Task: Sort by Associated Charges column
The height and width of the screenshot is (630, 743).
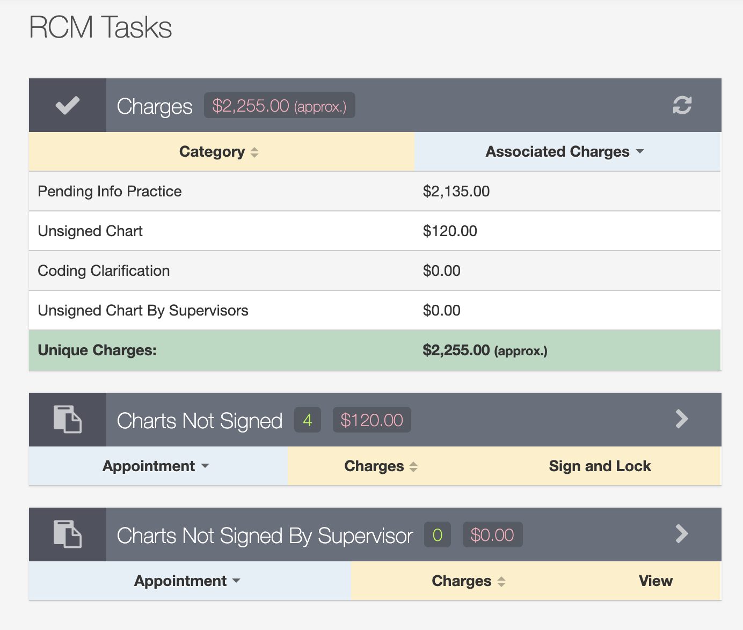Action: click(x=567, y=152)
